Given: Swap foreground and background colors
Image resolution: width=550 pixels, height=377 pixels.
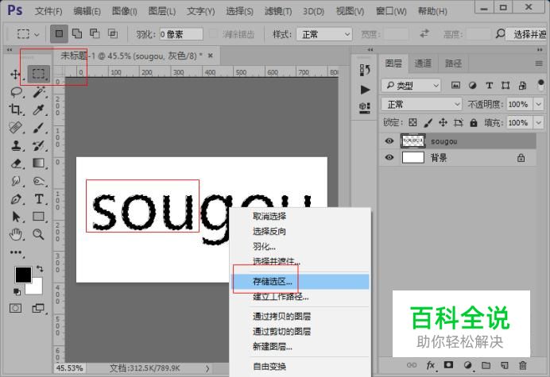Looking at the screenshot, I should click(40, 269).
